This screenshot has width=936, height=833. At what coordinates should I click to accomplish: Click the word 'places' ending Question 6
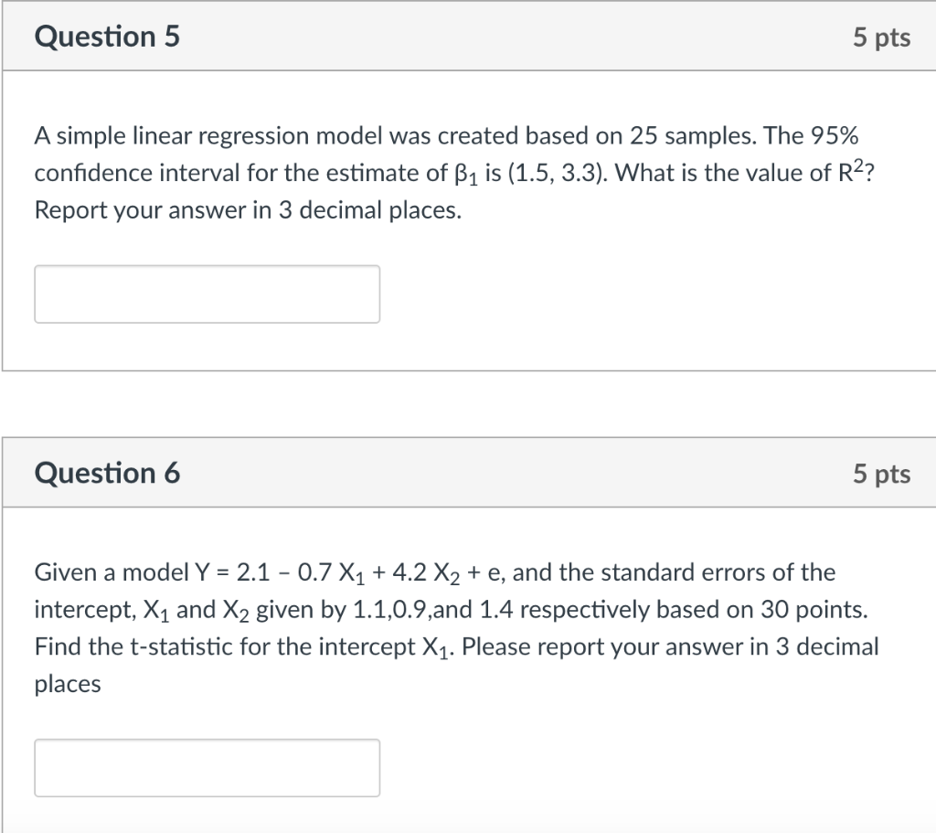(x=68, y=685)
